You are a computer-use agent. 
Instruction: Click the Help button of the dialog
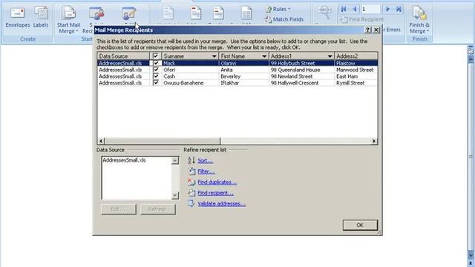(x=367, y=30)
